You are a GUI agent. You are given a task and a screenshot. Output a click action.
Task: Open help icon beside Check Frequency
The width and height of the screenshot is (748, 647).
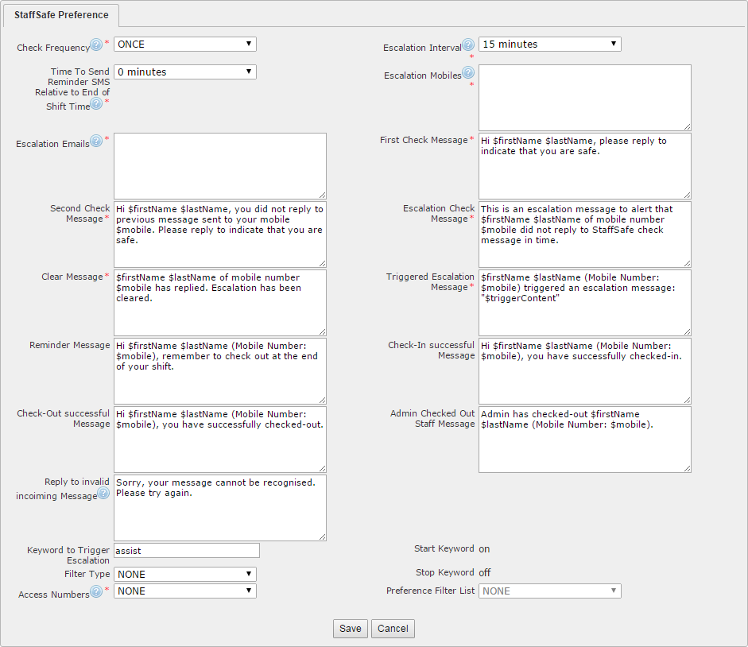(96, 45)
